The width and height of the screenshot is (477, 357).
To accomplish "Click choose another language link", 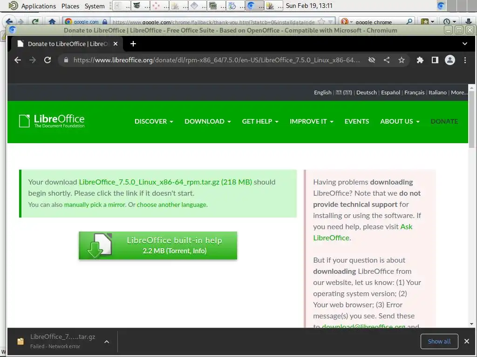I will [x=171, y=205].
